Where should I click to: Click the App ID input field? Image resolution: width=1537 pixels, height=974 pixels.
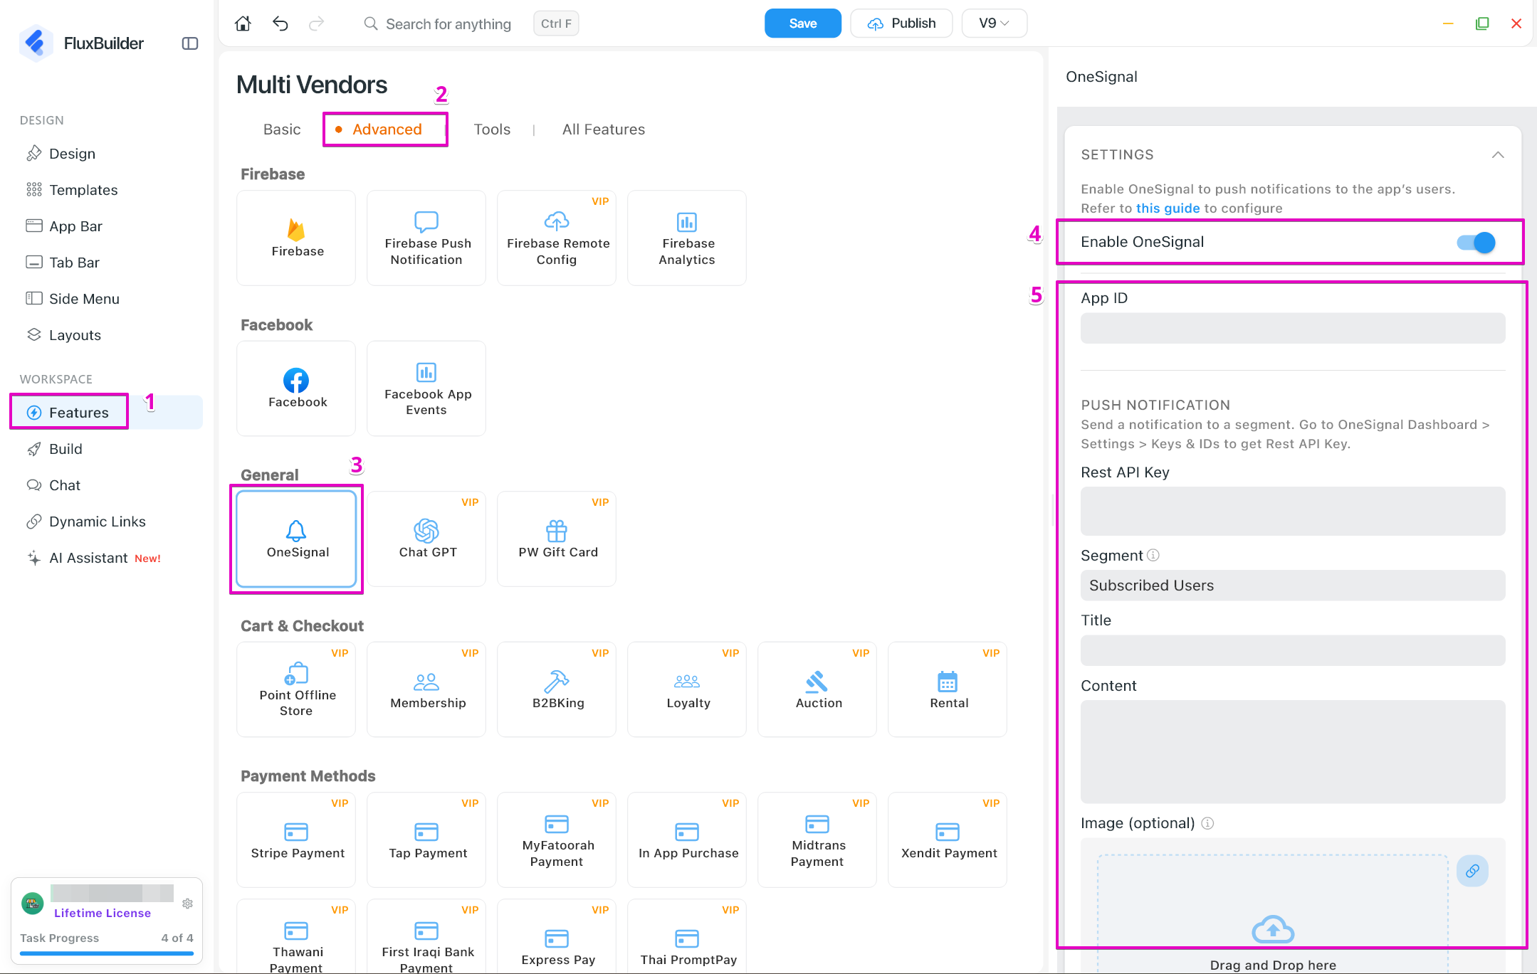pos(1293,328)
